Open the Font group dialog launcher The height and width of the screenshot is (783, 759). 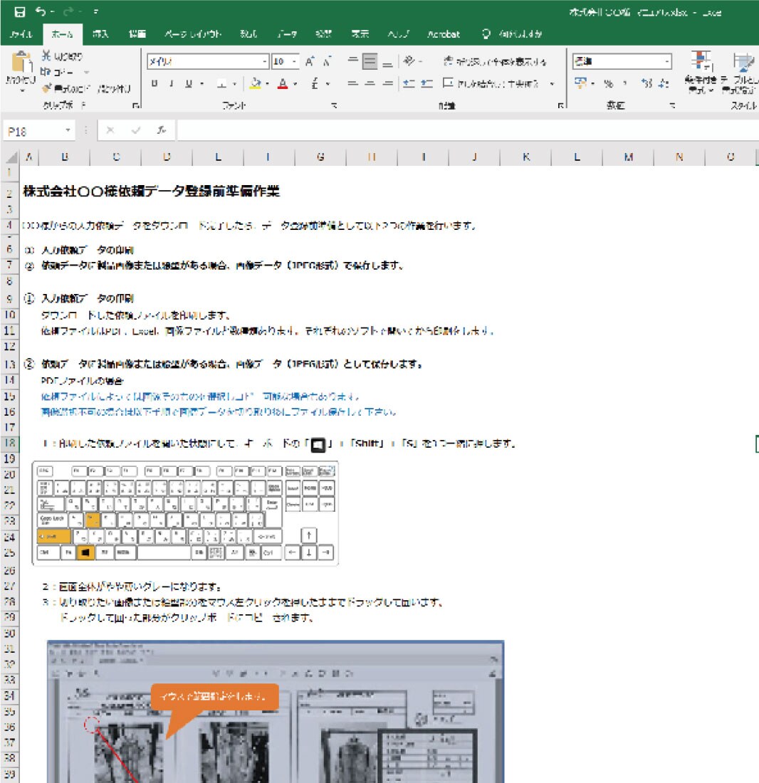point(334,105)
